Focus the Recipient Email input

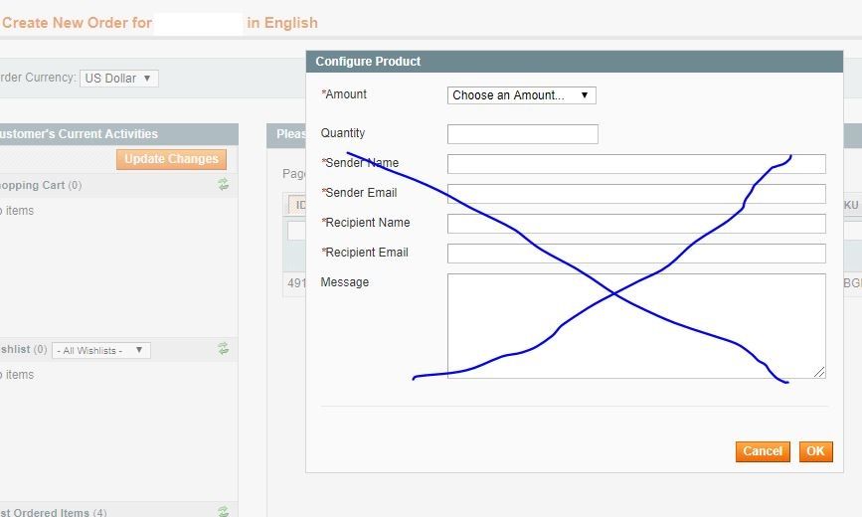[x=636, y=254]
